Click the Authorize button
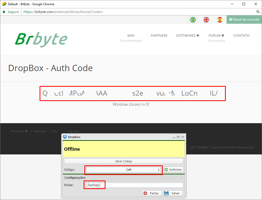262x200 pixels. coord(173,170)
